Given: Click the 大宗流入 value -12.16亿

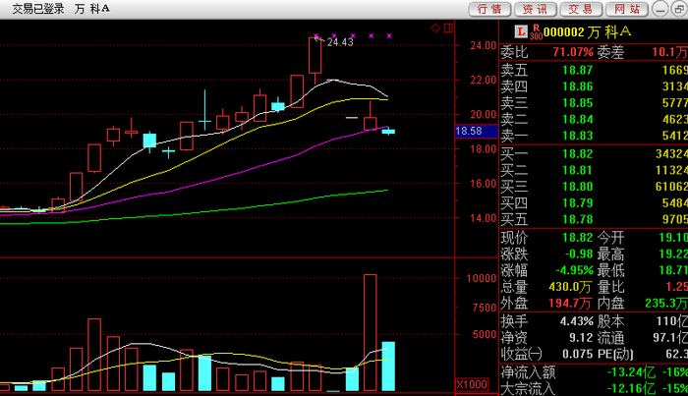Looking at the screenshot, I should 631,388.
